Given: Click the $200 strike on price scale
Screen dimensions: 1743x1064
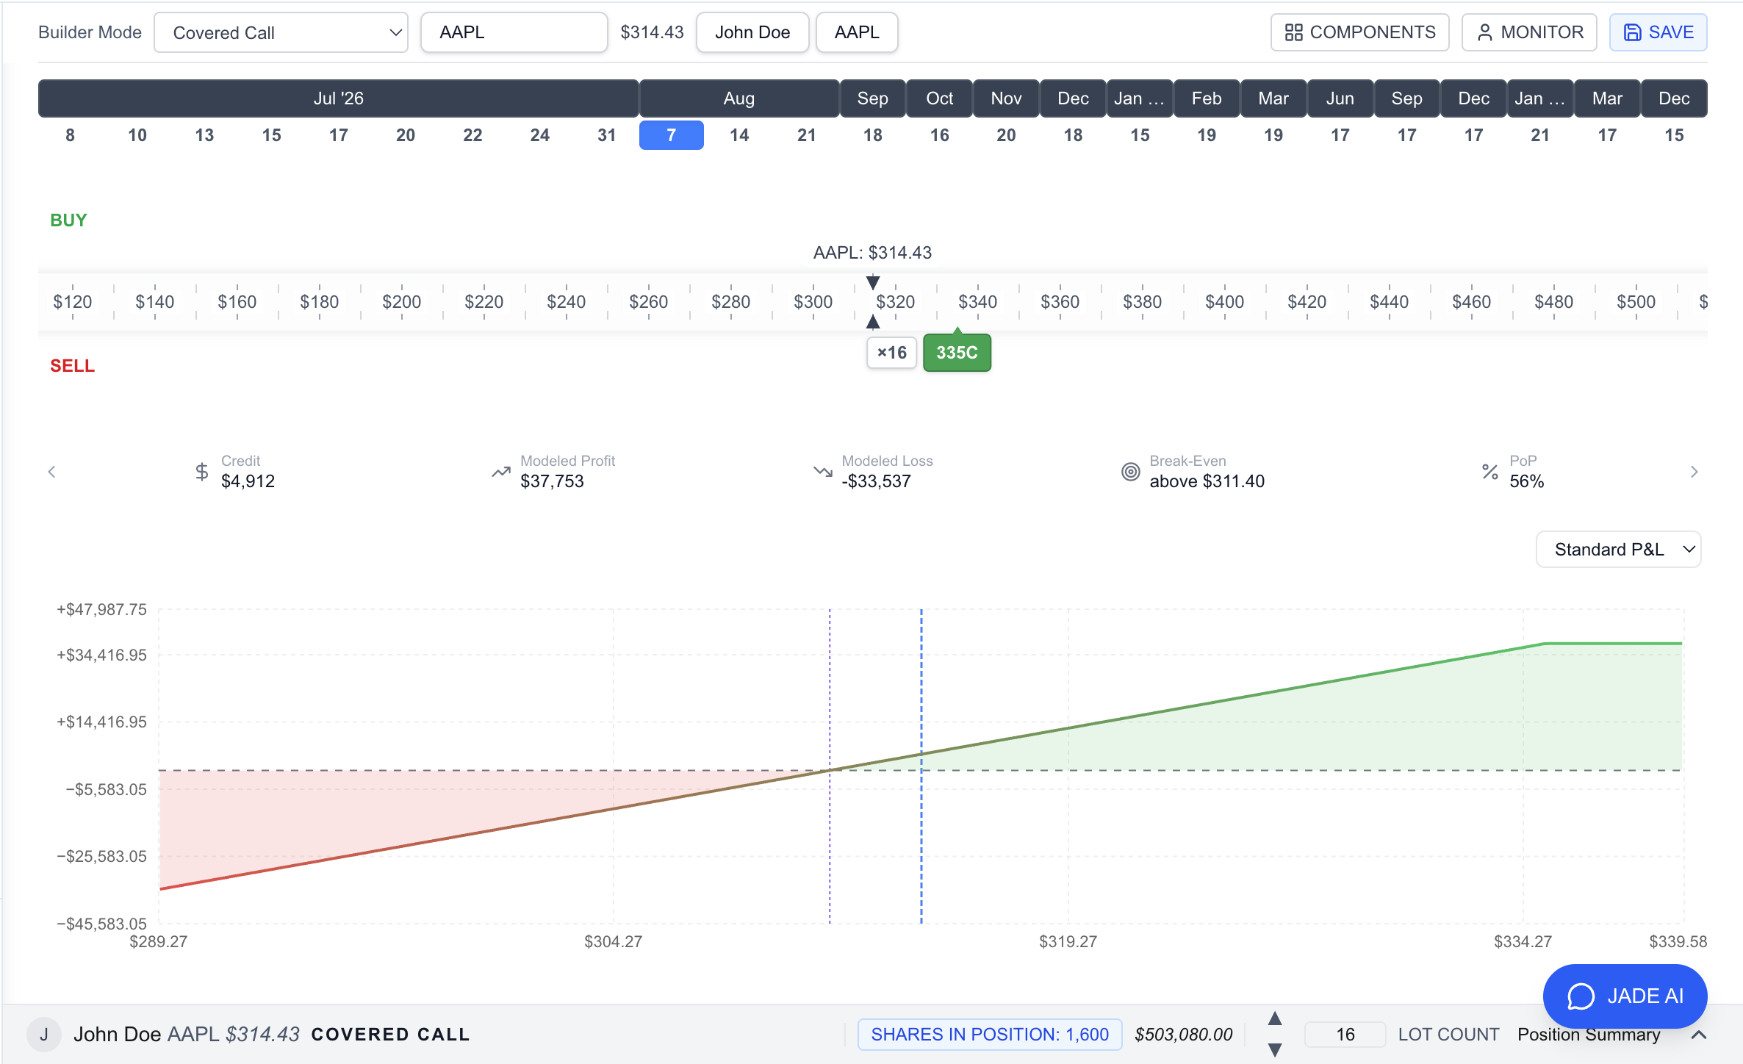Looking at the screenshot, I should [x=401, y=302].
